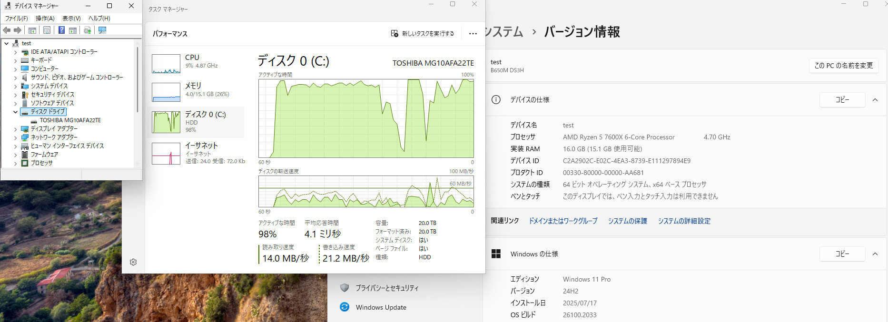Image resolution: width=888 pixels, height=322 pixels.
Task: Click Show/Hide Action Pane toolbar icon
Action: click(x=73, y=30)
